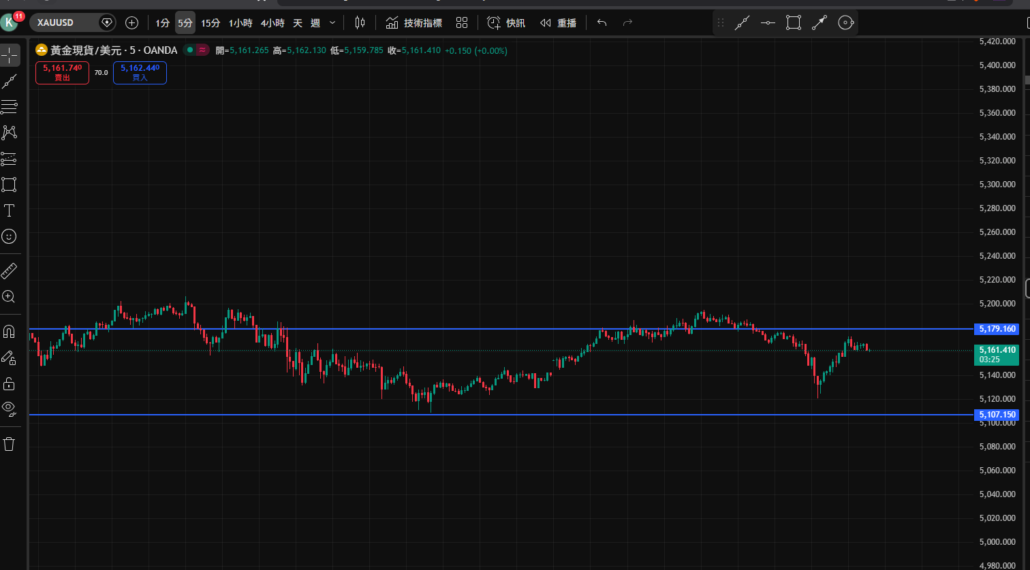Image resolution: width=1030 pixels, height=570 pixels.
Task: Click the green market status dot
Action: click(190, 50)
